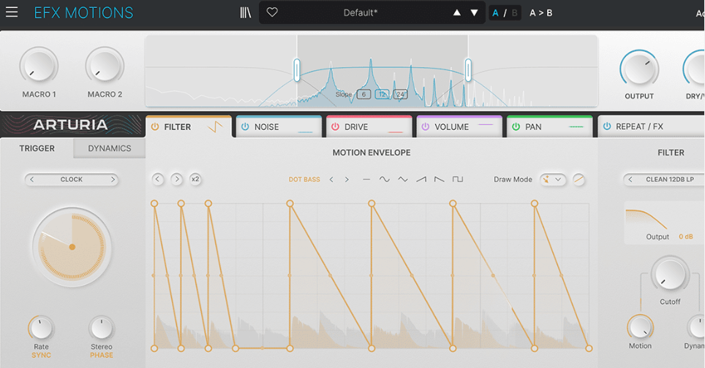
Task: Open the VOLUME module tab
Action: (x=459, y=126)
